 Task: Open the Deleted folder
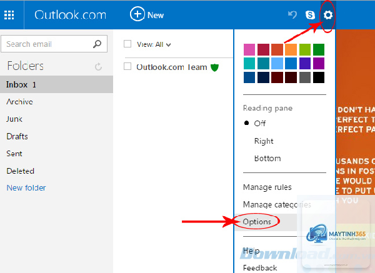pos(21,171)
